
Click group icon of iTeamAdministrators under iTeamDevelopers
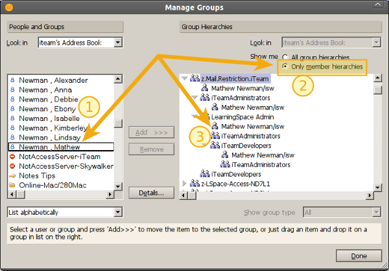(225, 164)
